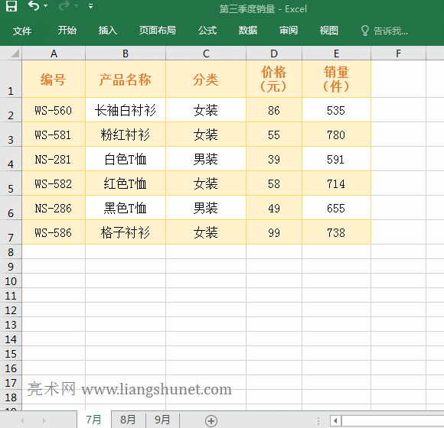Select sales cell with value 591
Viewport: 444px width, 428px height.
336,159
